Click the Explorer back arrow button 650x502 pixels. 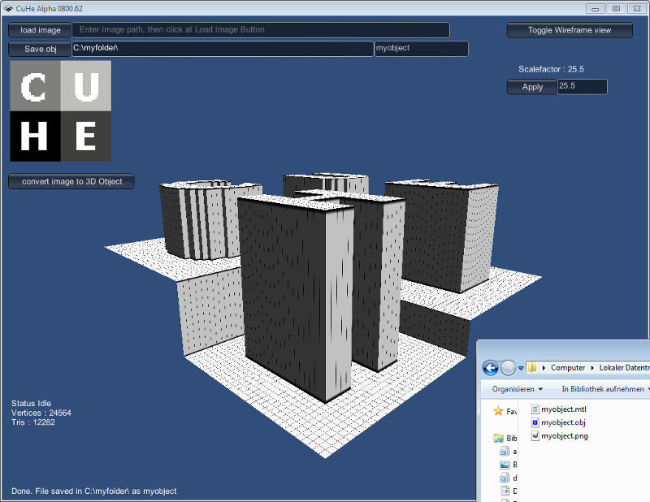[491, 368]
